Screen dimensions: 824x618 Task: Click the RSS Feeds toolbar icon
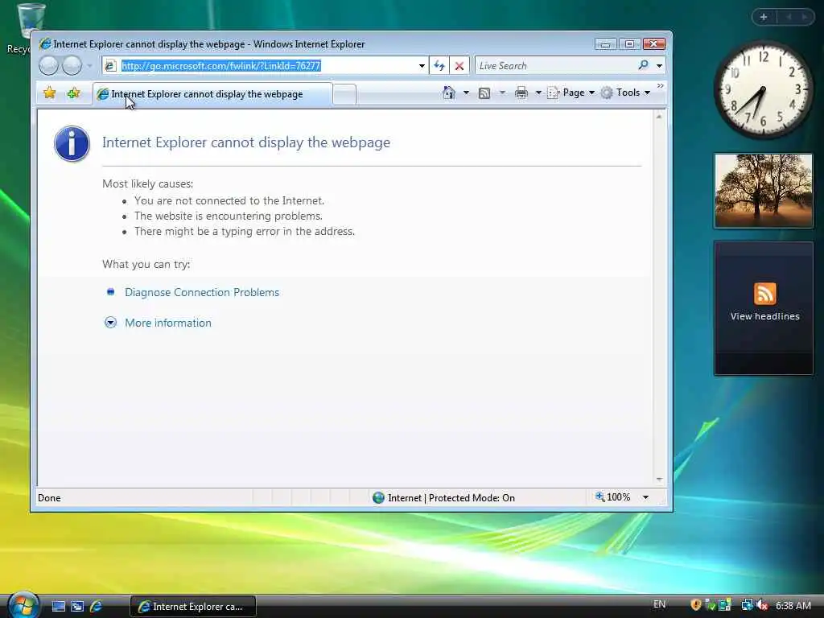pyautogui.click(x=484, y=93)
